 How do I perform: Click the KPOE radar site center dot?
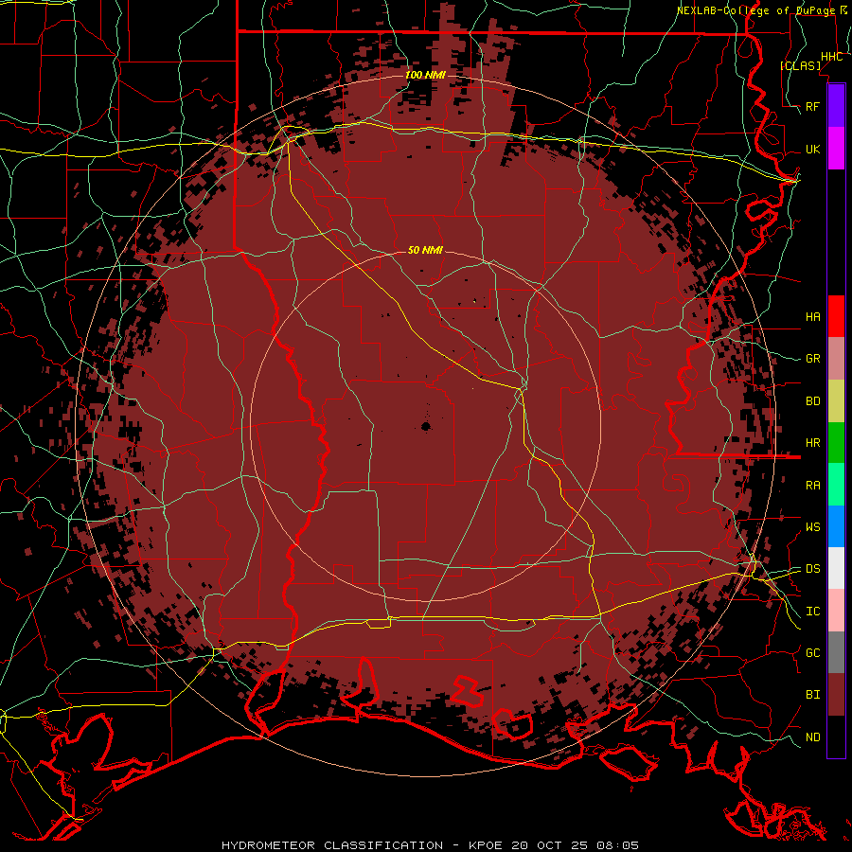pos(425,427)
